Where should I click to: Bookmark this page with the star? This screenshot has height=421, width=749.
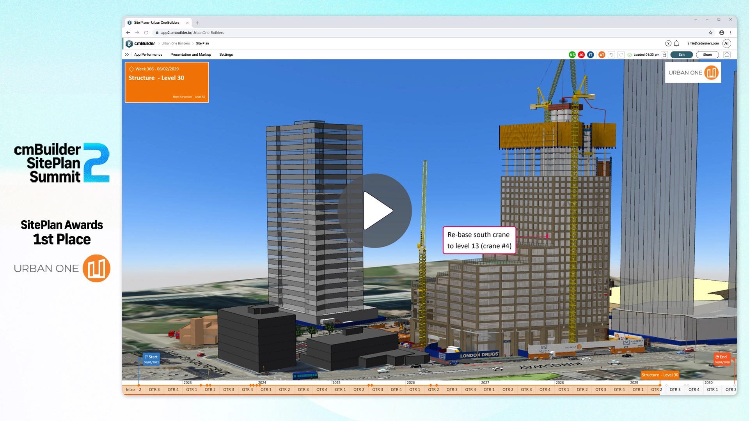pyautogui.click(x=710, y=33)
